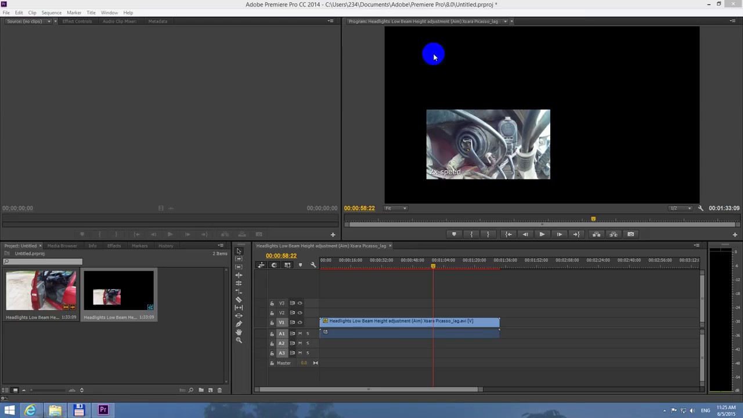Click the Extract button in Program monitor
Viewport: 743px width, 418px height.
tap(613, 234)
